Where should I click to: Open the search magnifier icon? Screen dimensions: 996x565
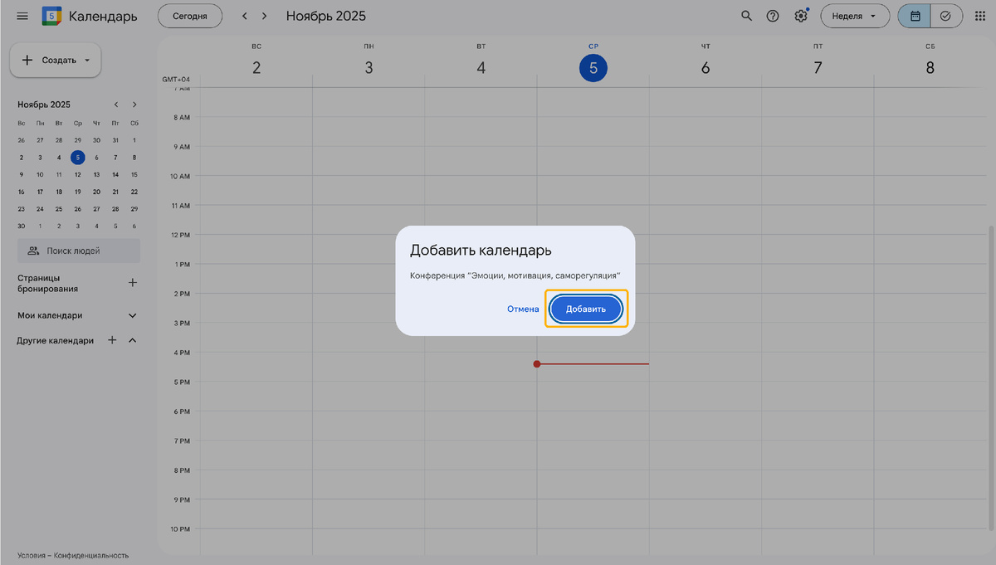[746, 16]
